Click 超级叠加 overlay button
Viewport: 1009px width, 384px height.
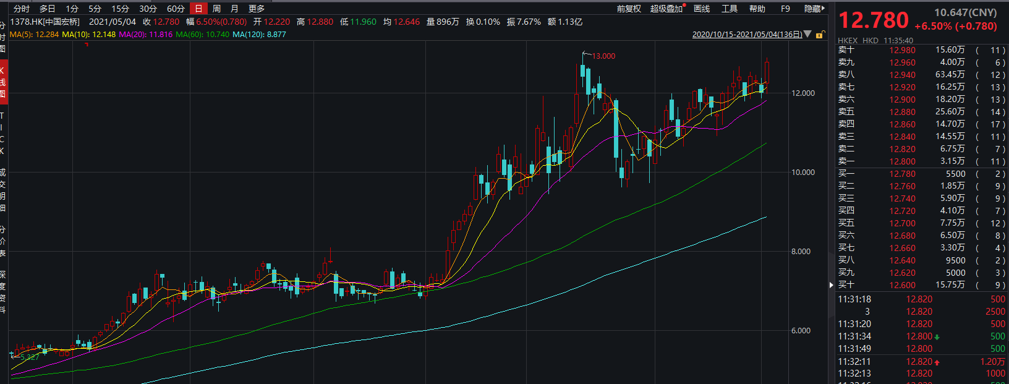pyautogui.click(x=666, y=9)
